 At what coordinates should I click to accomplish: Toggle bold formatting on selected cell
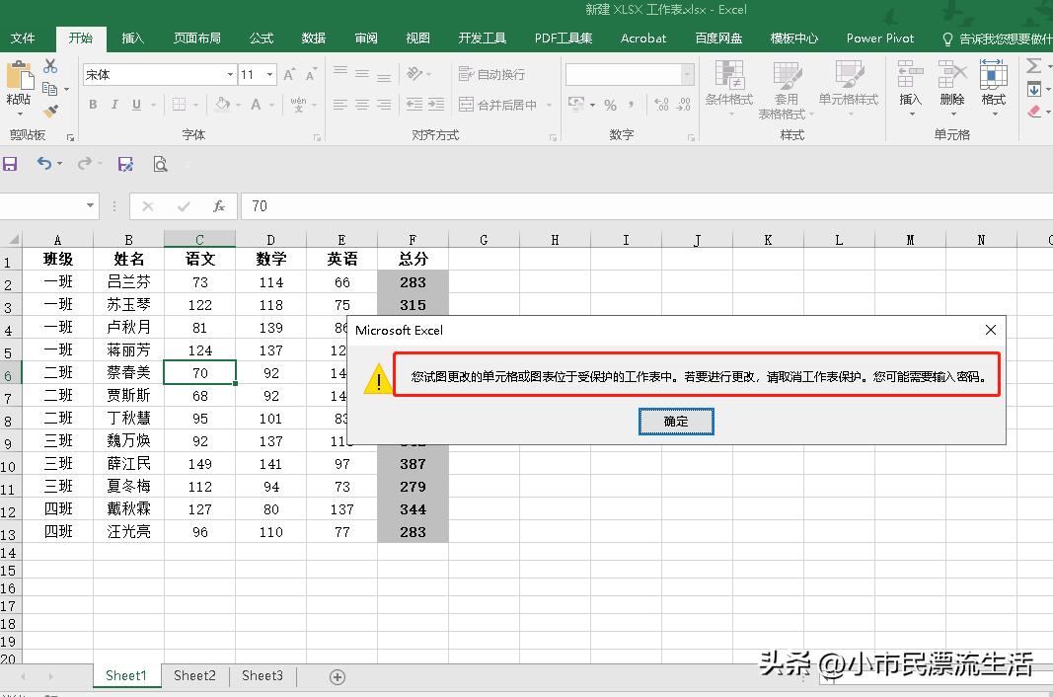pos(93,104)
